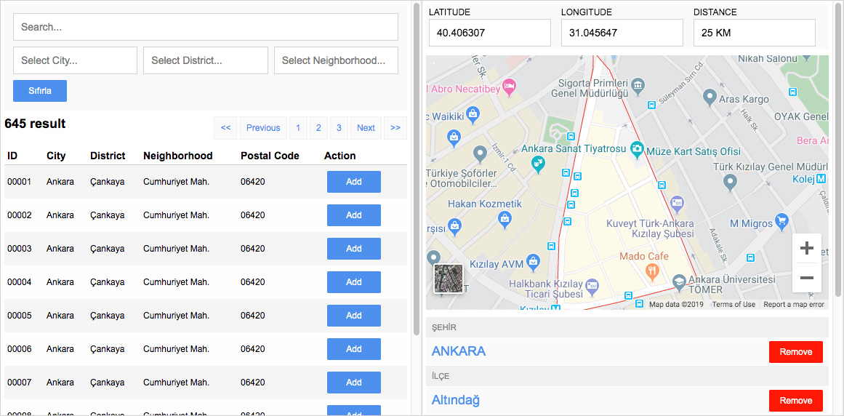Open the Select Neighborhood dropdown
Viewport: 844px width, 416px height.
coord(335,60)
